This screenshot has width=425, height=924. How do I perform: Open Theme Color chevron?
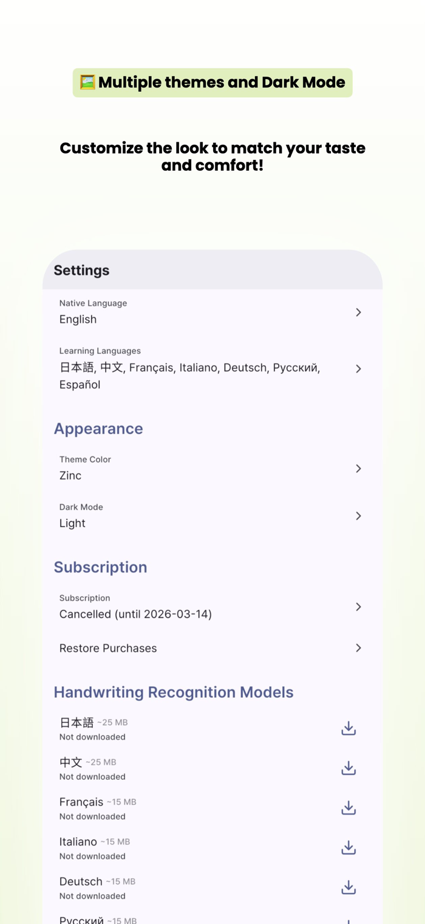358,468
